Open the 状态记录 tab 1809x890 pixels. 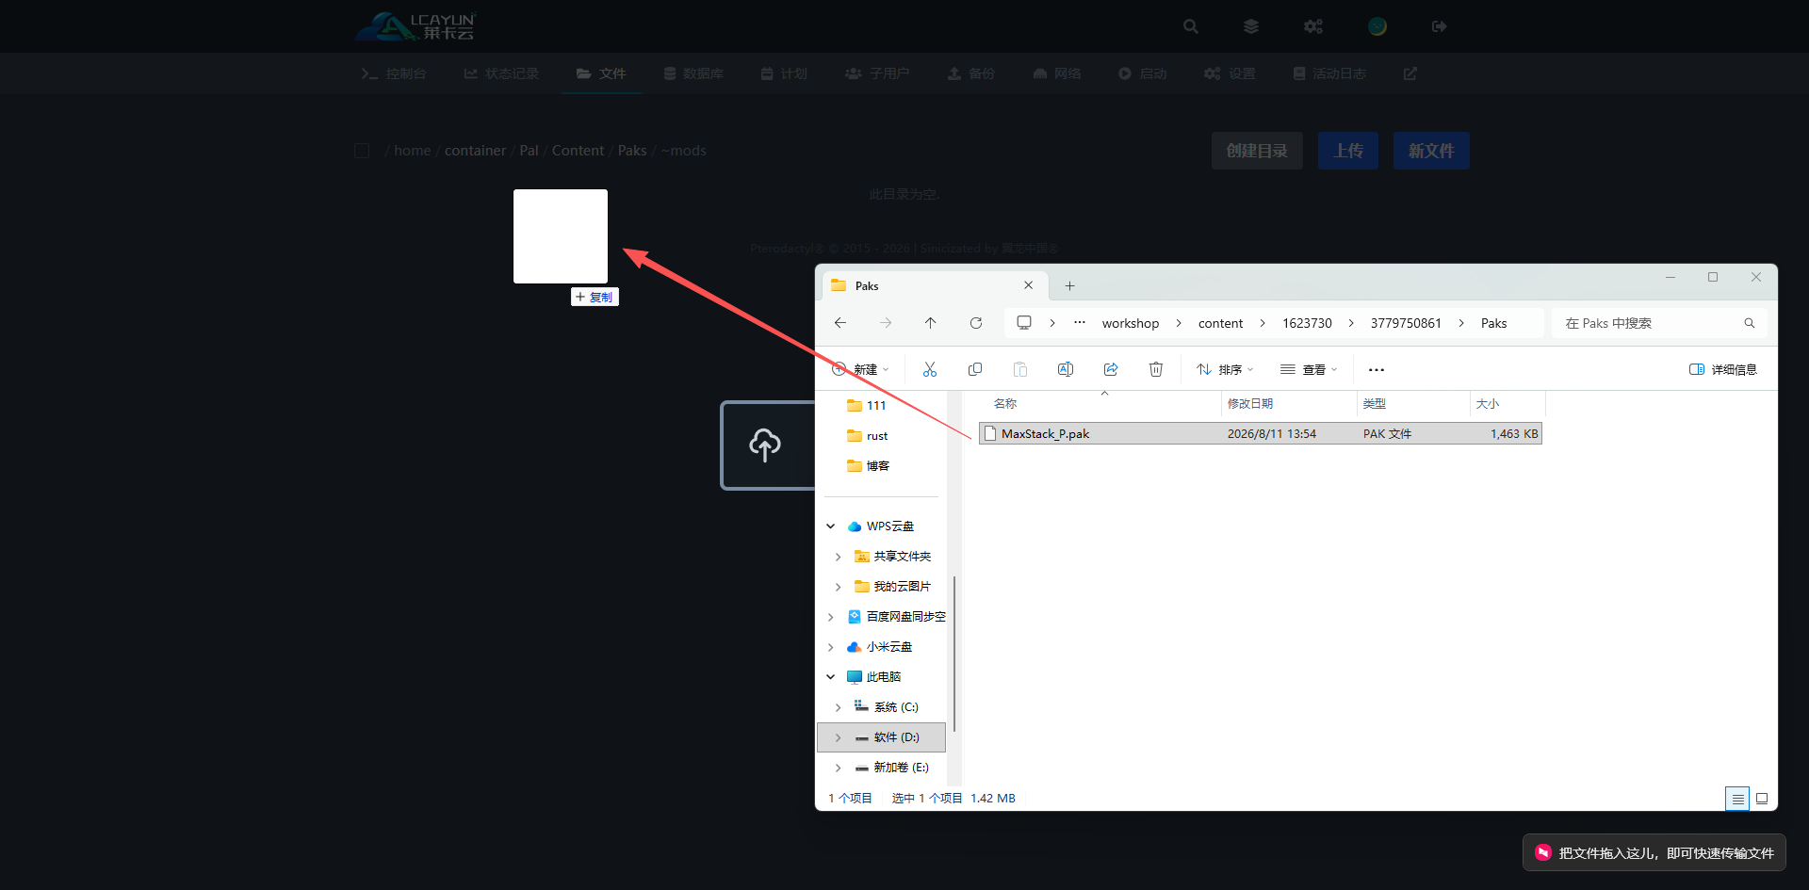click(x=501, y=73)
